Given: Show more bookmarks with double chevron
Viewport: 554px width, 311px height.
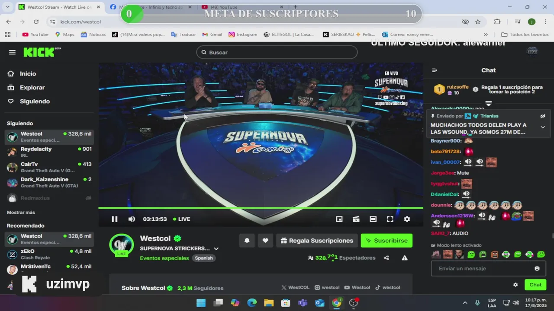Looking at the screenshot, I should [486, 35].
